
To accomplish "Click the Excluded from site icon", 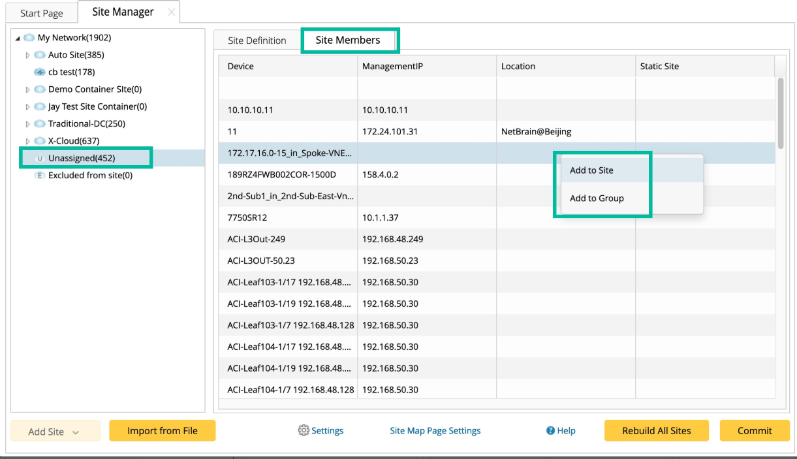I will (x=40, y=175).
